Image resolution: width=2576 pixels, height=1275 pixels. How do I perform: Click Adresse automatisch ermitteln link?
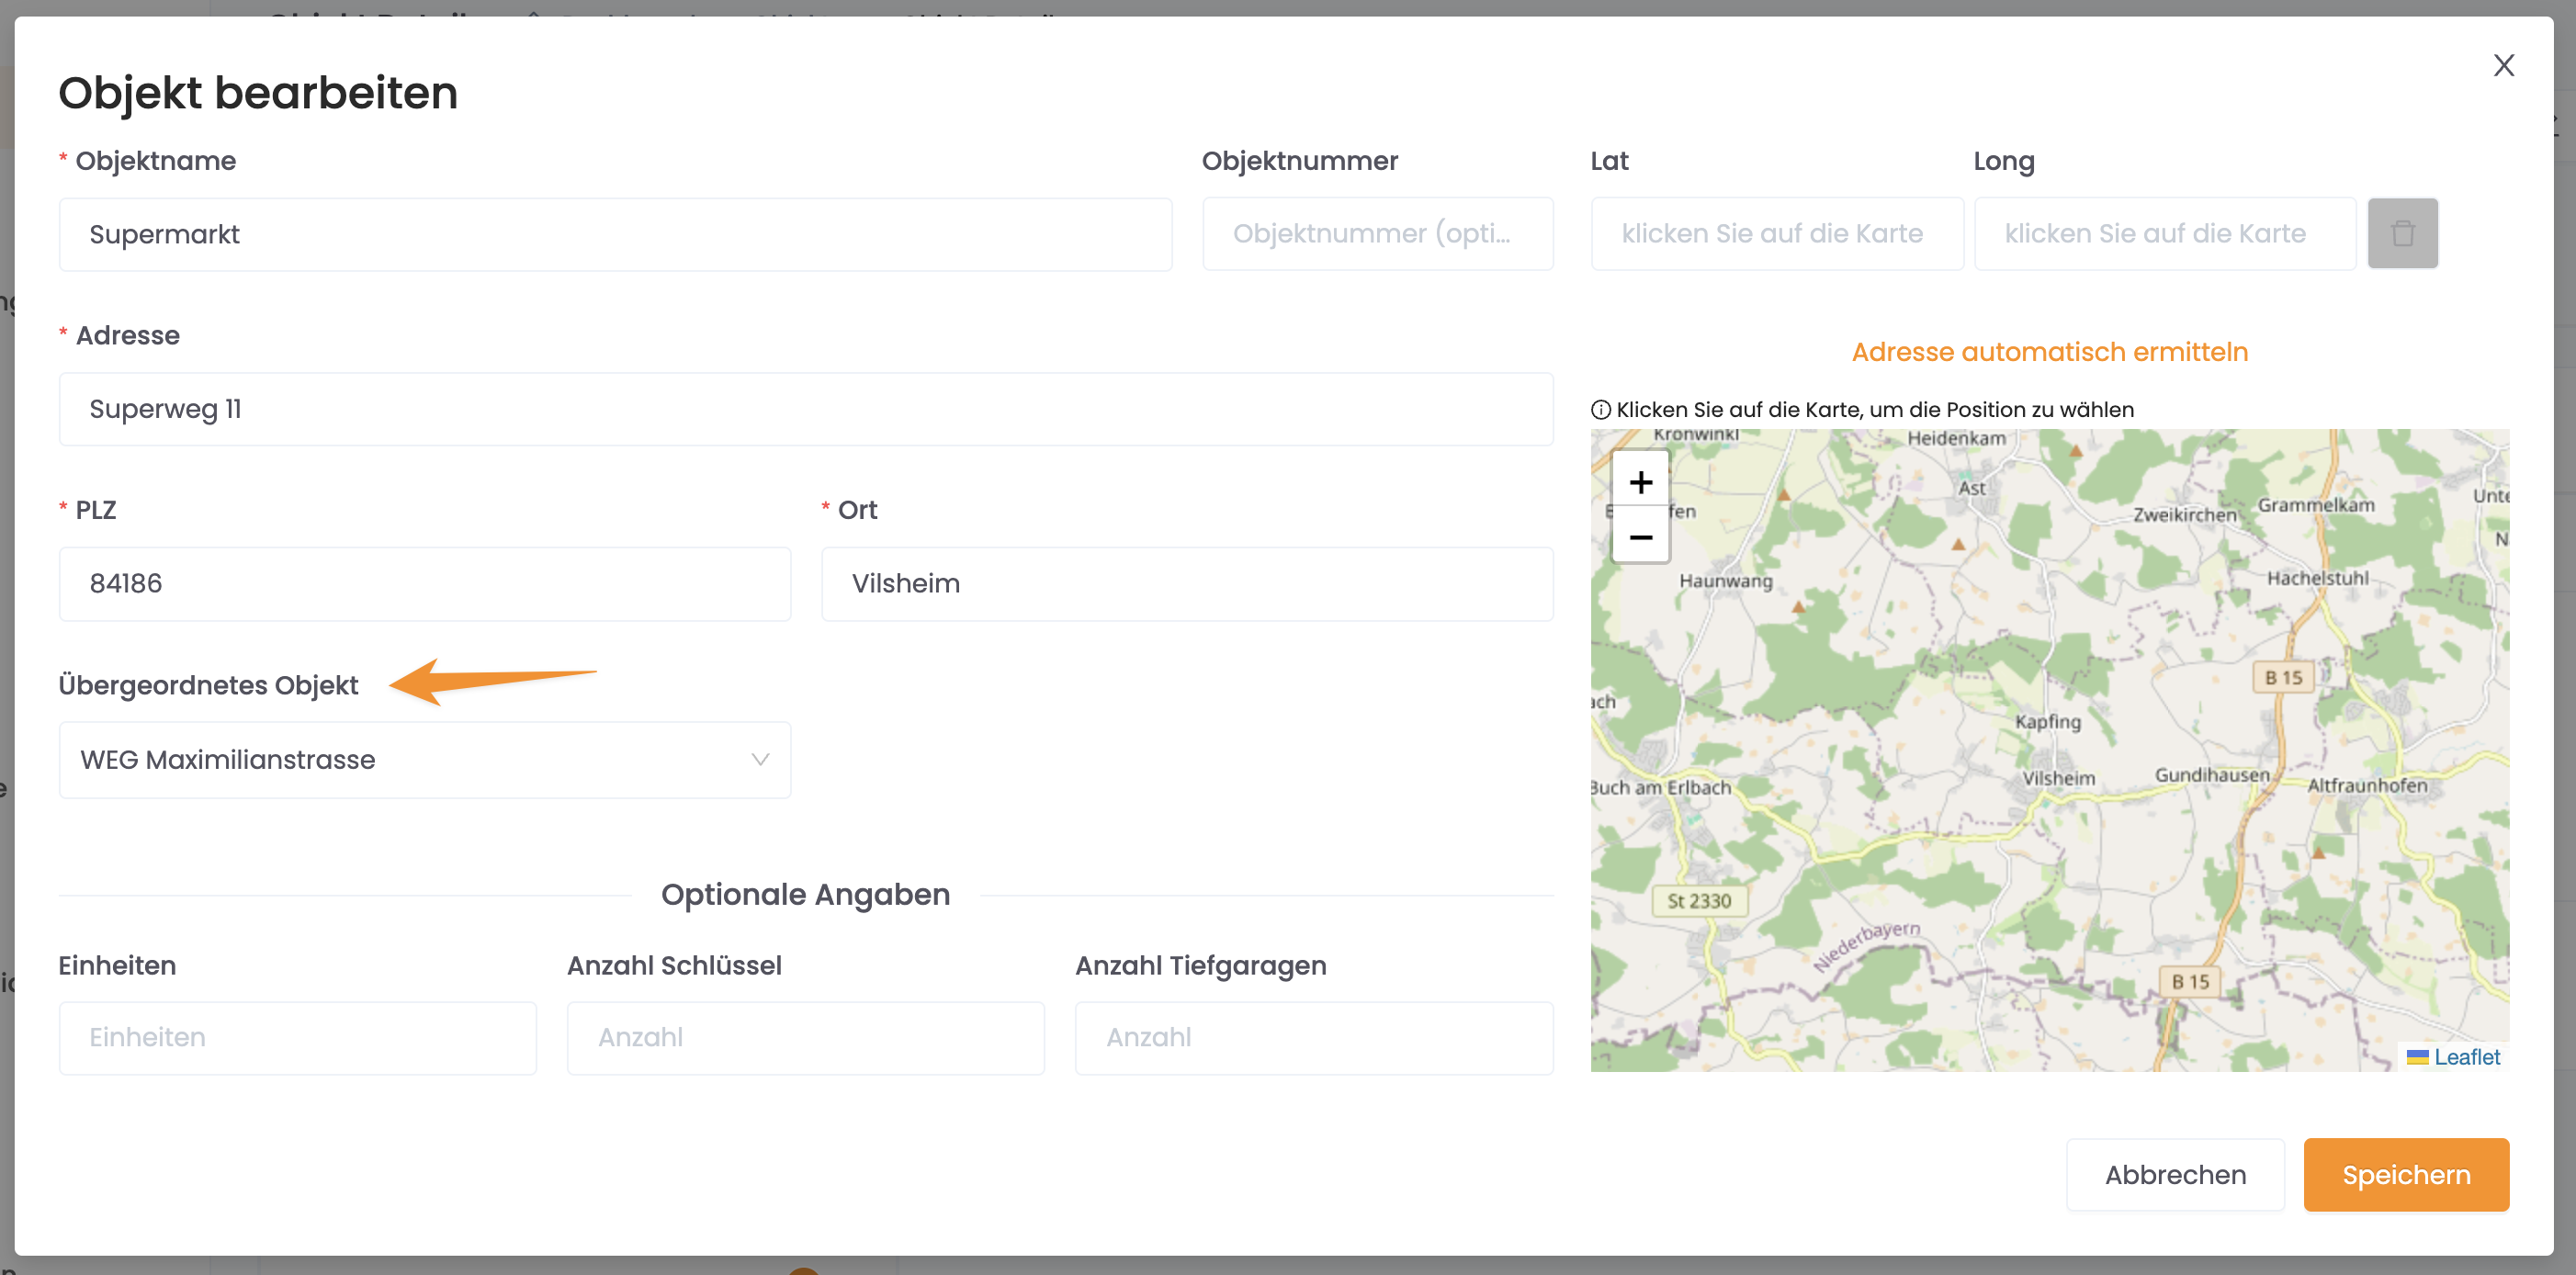[x=2049, y=352]
